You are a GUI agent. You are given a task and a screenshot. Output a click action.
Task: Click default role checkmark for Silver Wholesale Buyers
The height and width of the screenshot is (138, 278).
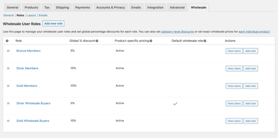pyautogui.click(x=175, y=104)
